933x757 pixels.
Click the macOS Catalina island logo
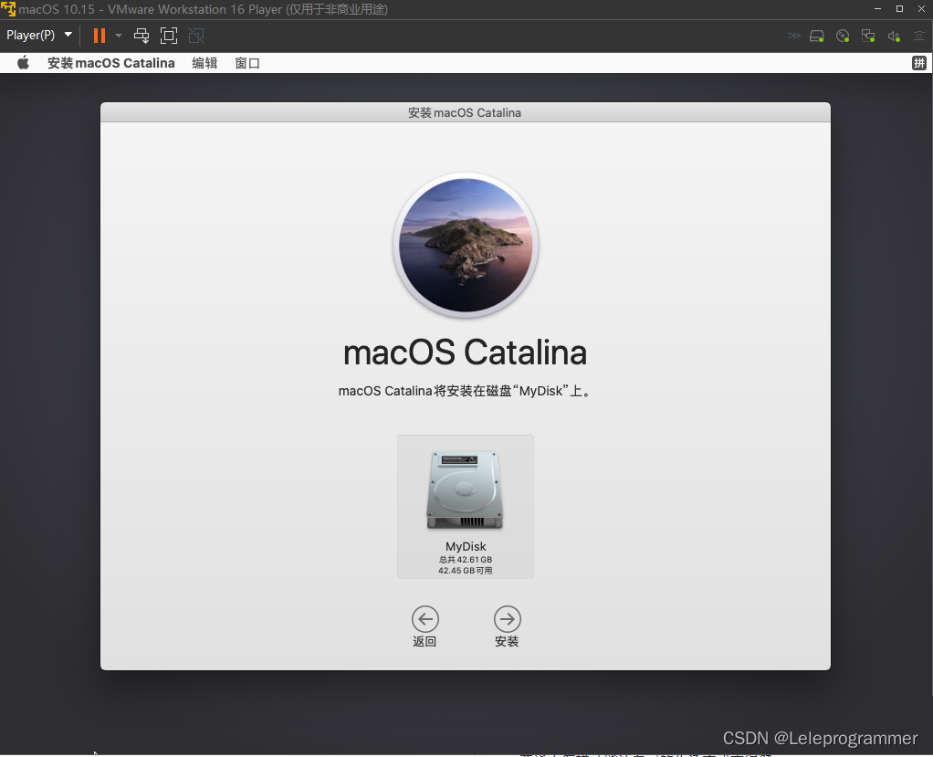tap(466, 246)
